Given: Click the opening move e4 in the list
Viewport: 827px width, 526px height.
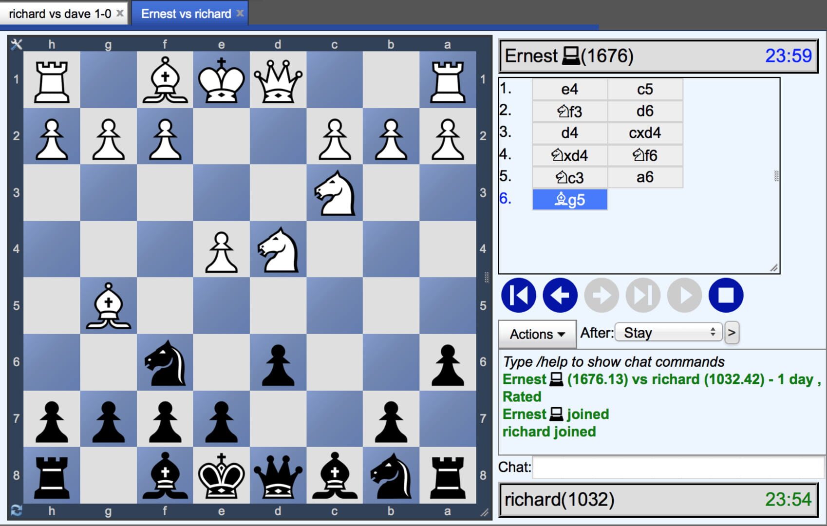Looking at the screenshot, I should 570,89.
